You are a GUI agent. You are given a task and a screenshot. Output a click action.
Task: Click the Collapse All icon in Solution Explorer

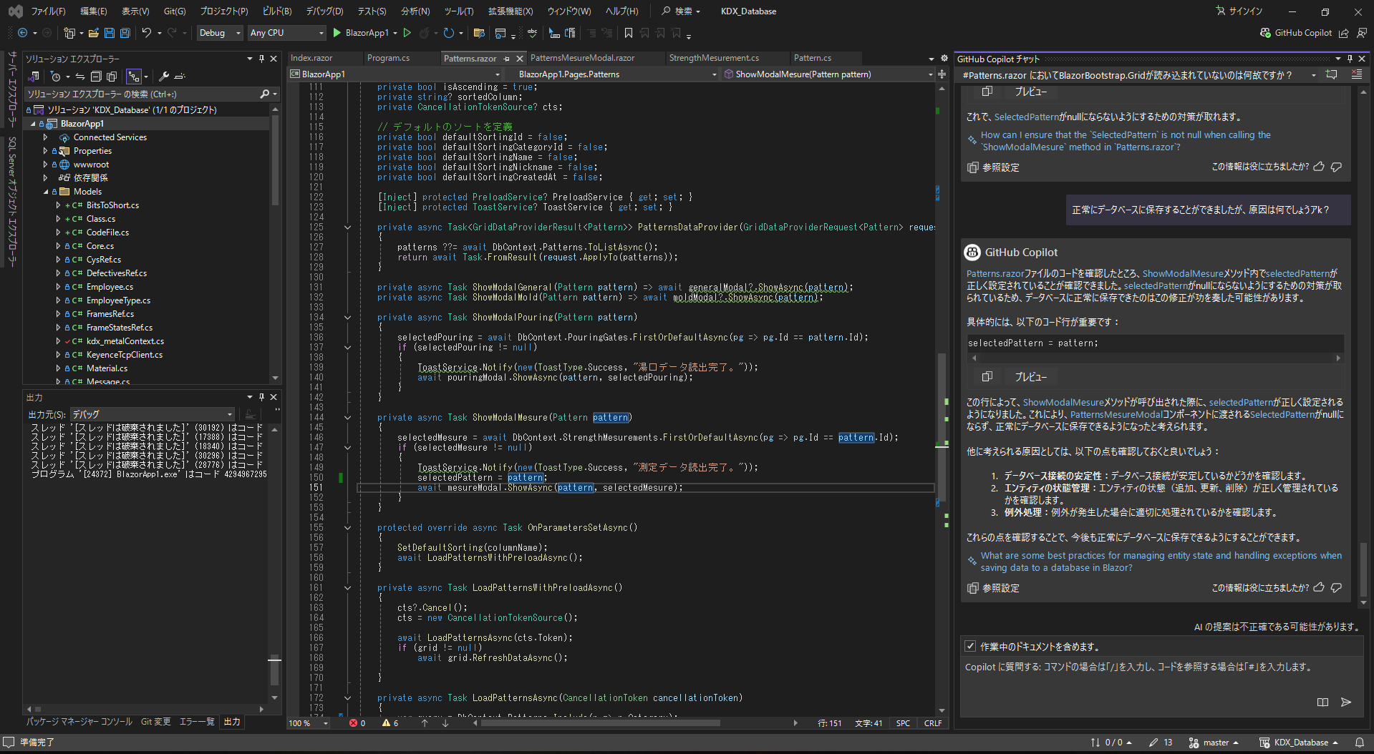(96, 77)
